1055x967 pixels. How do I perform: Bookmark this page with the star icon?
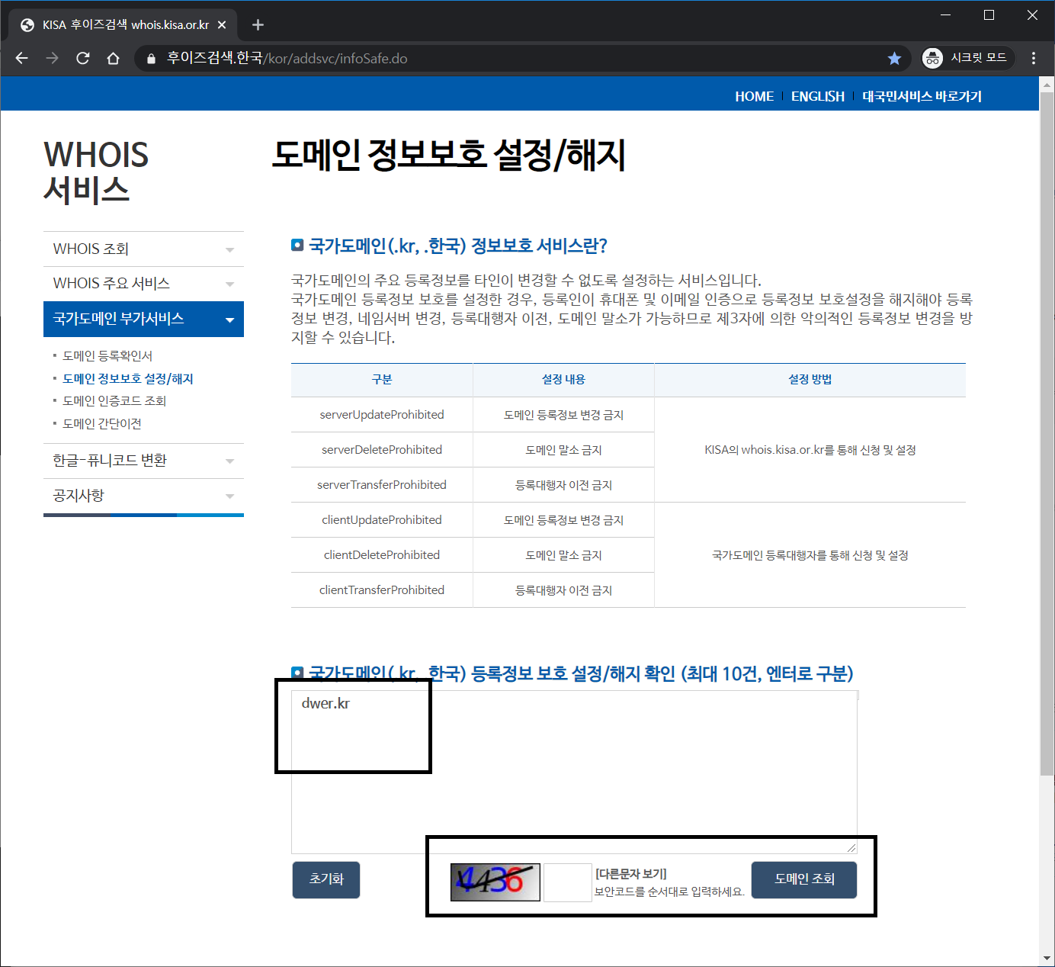coord(894,58)
